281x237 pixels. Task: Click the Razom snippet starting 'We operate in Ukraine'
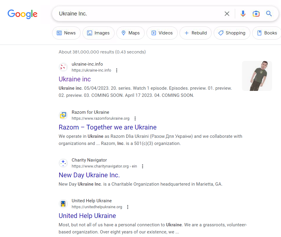[x=150, y=140]
